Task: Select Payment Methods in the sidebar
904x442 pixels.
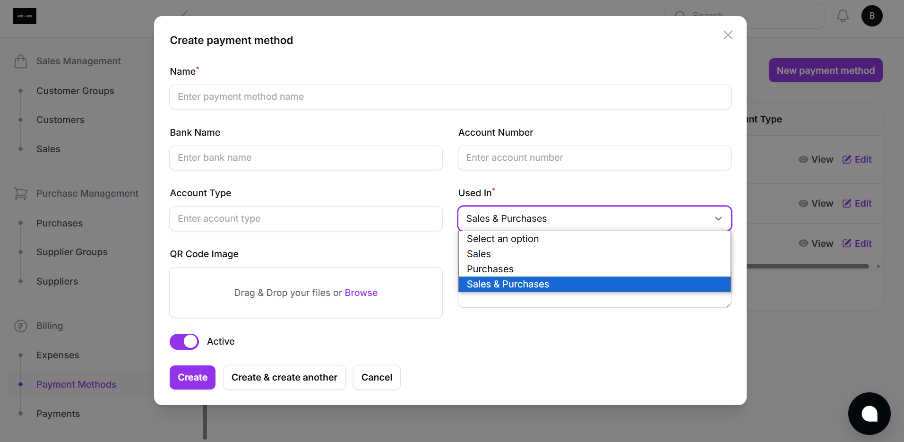Action: [x=76, y=384]
